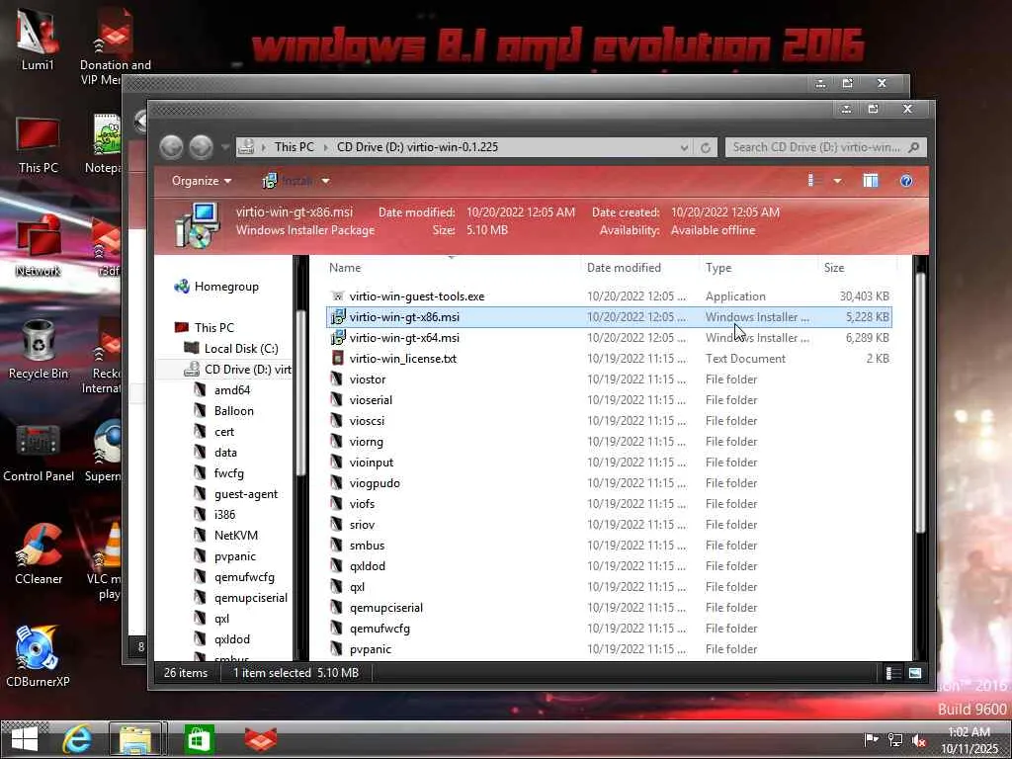
Task: Select virtio-win-gt-x64.msi installer icon
Action: (337, 338)
